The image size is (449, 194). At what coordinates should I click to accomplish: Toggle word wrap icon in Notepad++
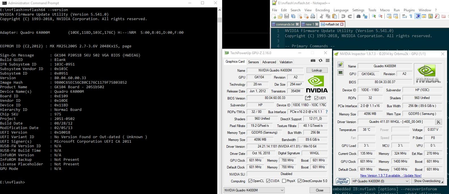point(405,16)
